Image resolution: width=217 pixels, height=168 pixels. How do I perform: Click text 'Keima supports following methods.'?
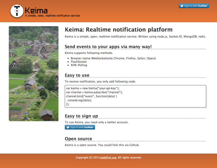pyautogui.click(x=89, y=53)
